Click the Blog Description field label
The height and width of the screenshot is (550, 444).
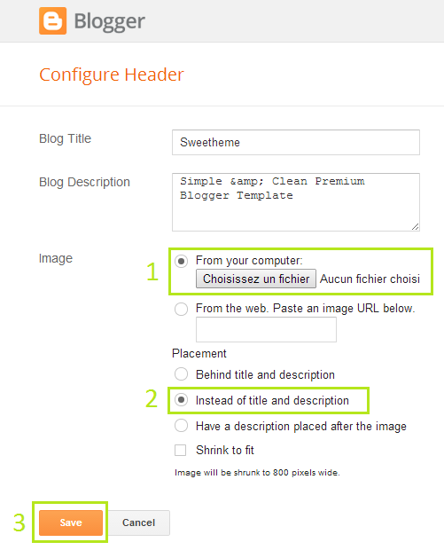pos(84,183)
